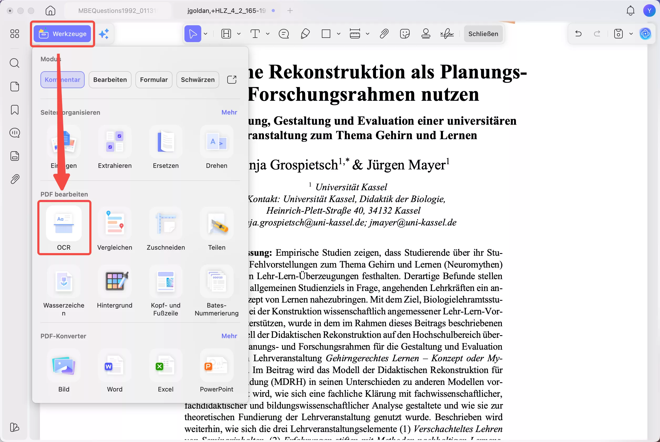Expand the text tool dropdown arrow

pyautogui.click(x=268, y=34)
